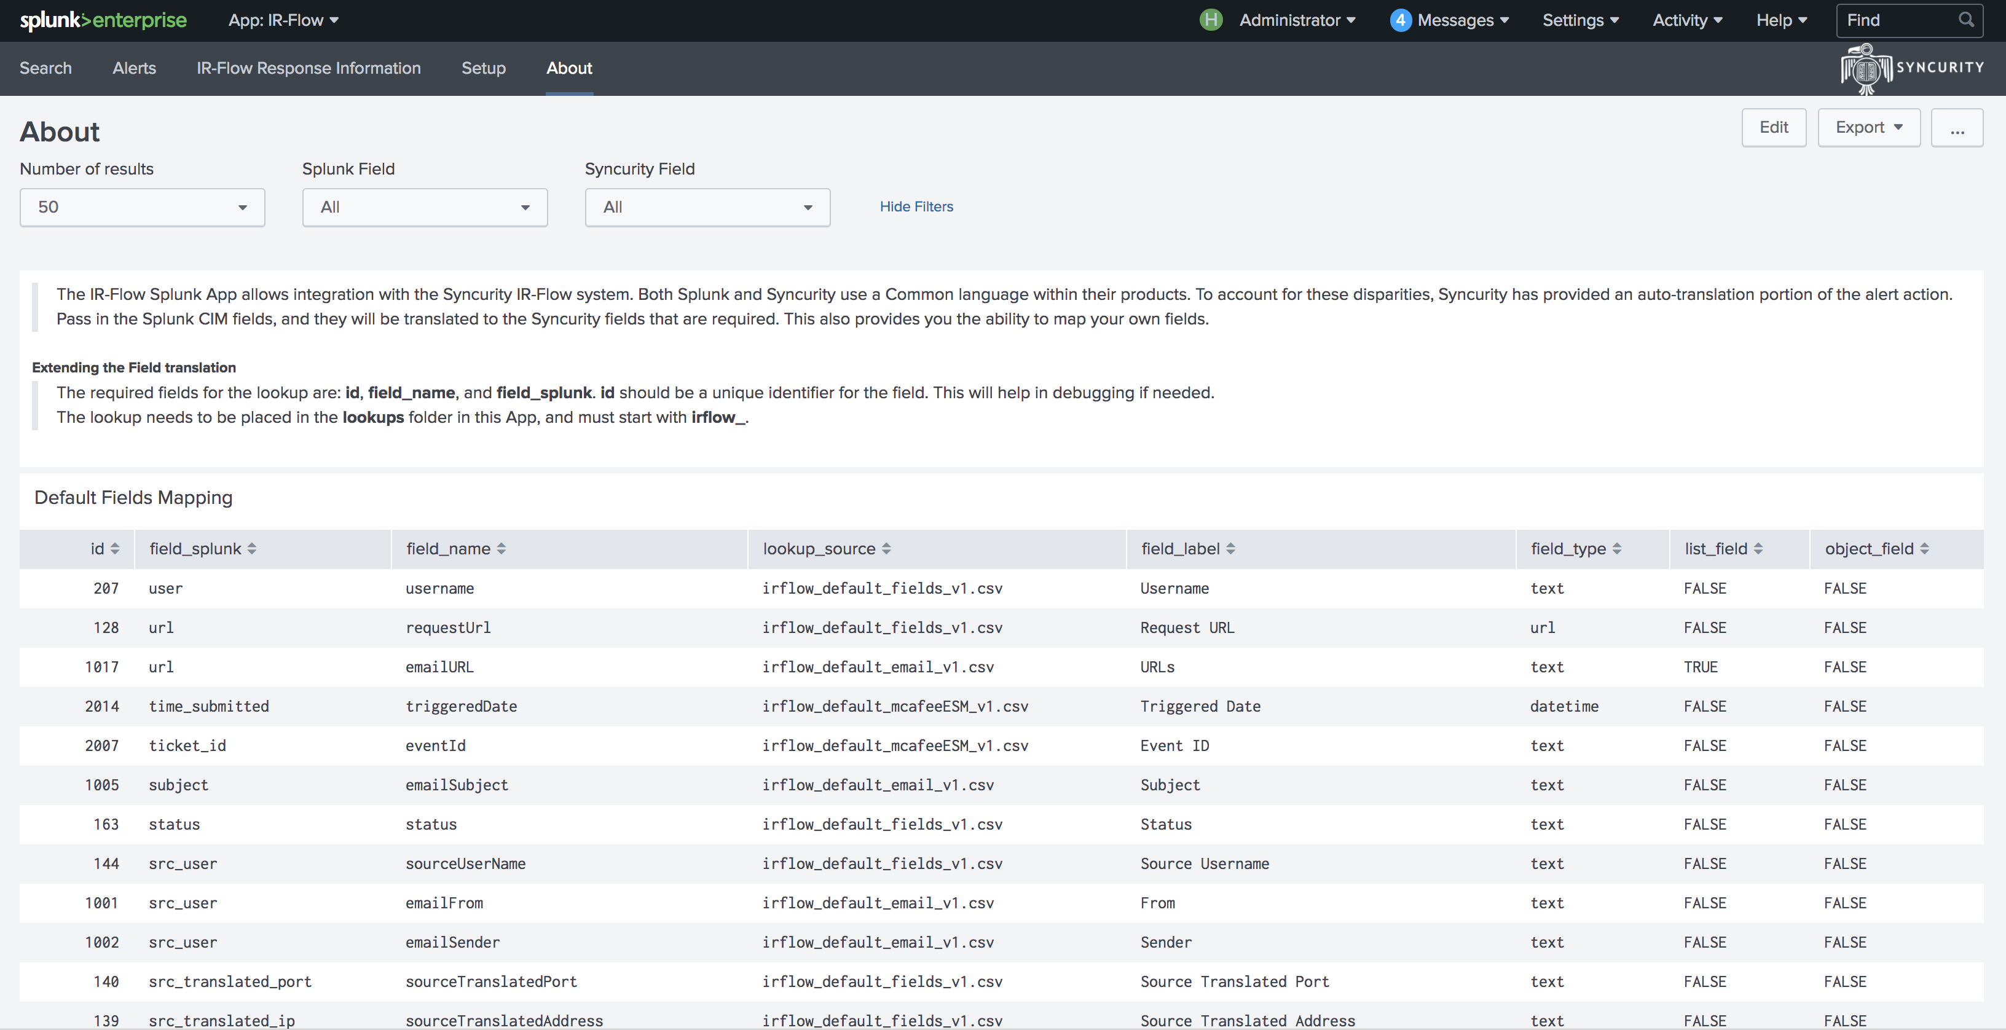The image size is (2006, 1030).
Task: Switch to the Setup tab
Action: coord(483,68)
